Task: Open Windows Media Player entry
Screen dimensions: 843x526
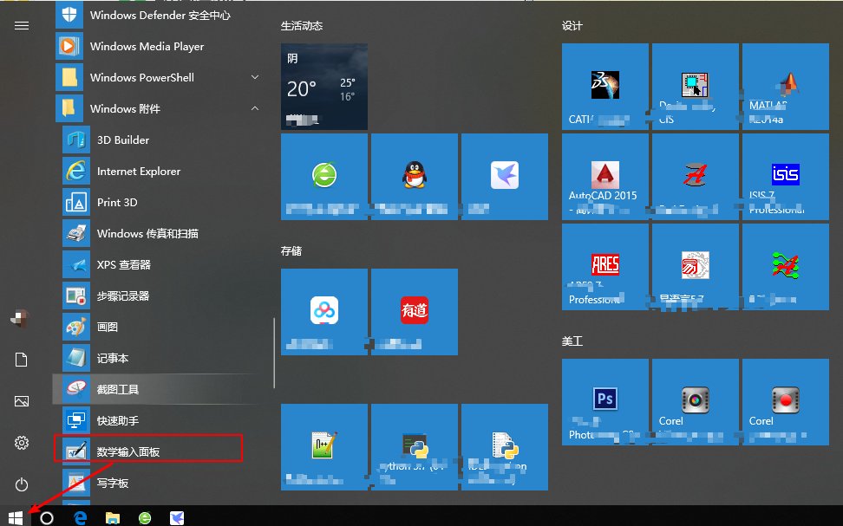Action: 147,46
